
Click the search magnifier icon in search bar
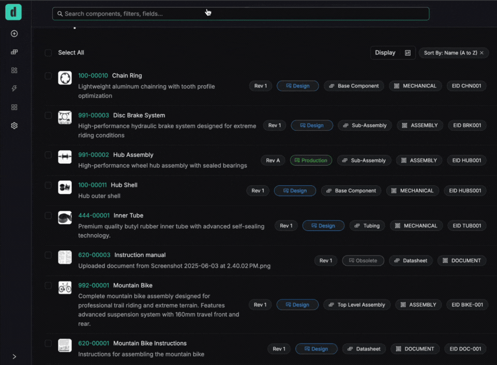click(60, 13)
